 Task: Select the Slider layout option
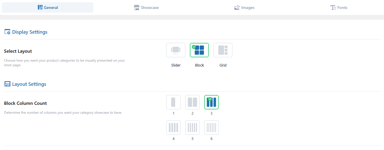pos(176,50)
